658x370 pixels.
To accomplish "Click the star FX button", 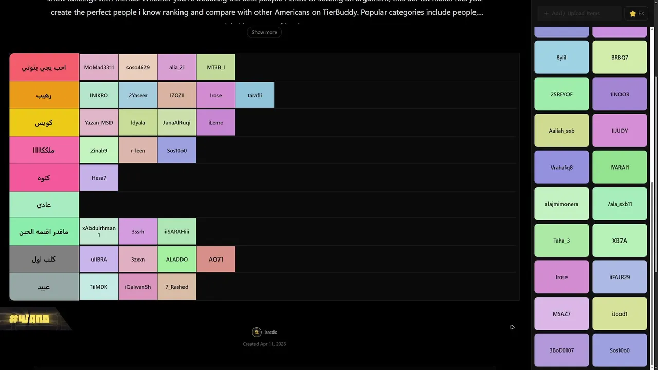I will pos(636,14).
